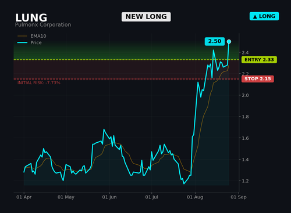The height and width of the screenshot is (213, 291).
Task: Click the 1.4 price axis label
Action: point(245,160)
